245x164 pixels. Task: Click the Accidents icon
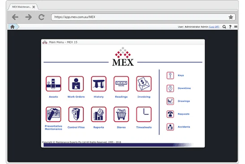coord(170,127)
